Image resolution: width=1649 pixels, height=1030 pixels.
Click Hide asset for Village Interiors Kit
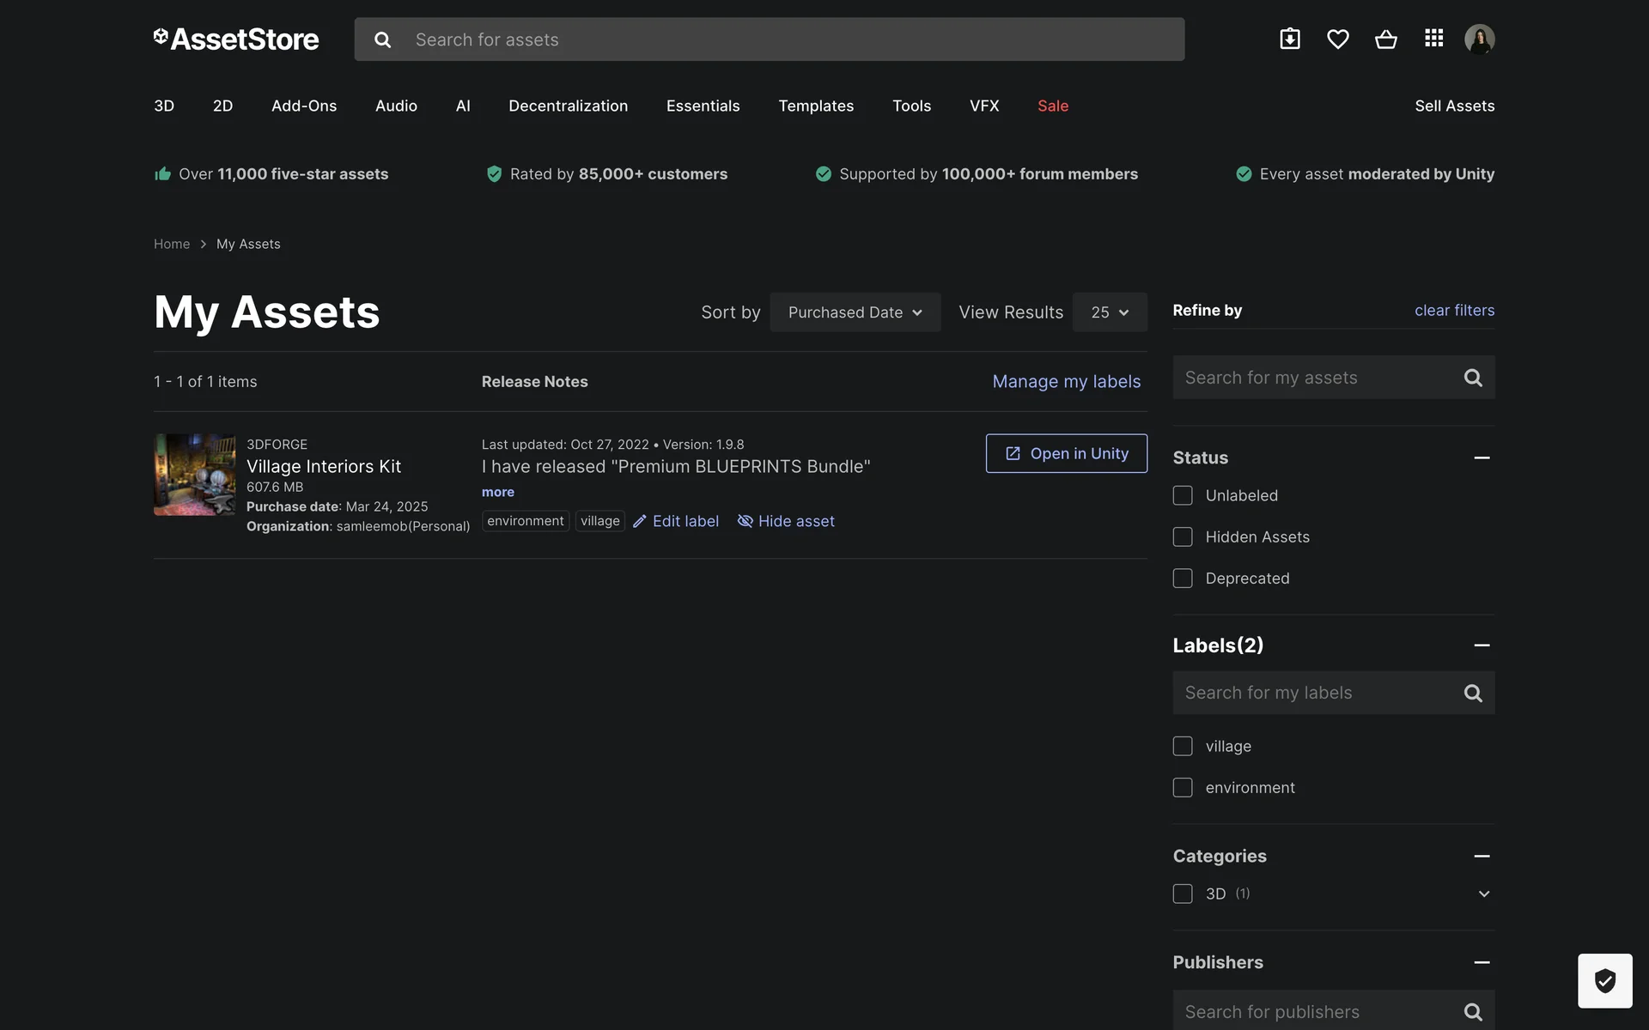[x=786, y=521]
